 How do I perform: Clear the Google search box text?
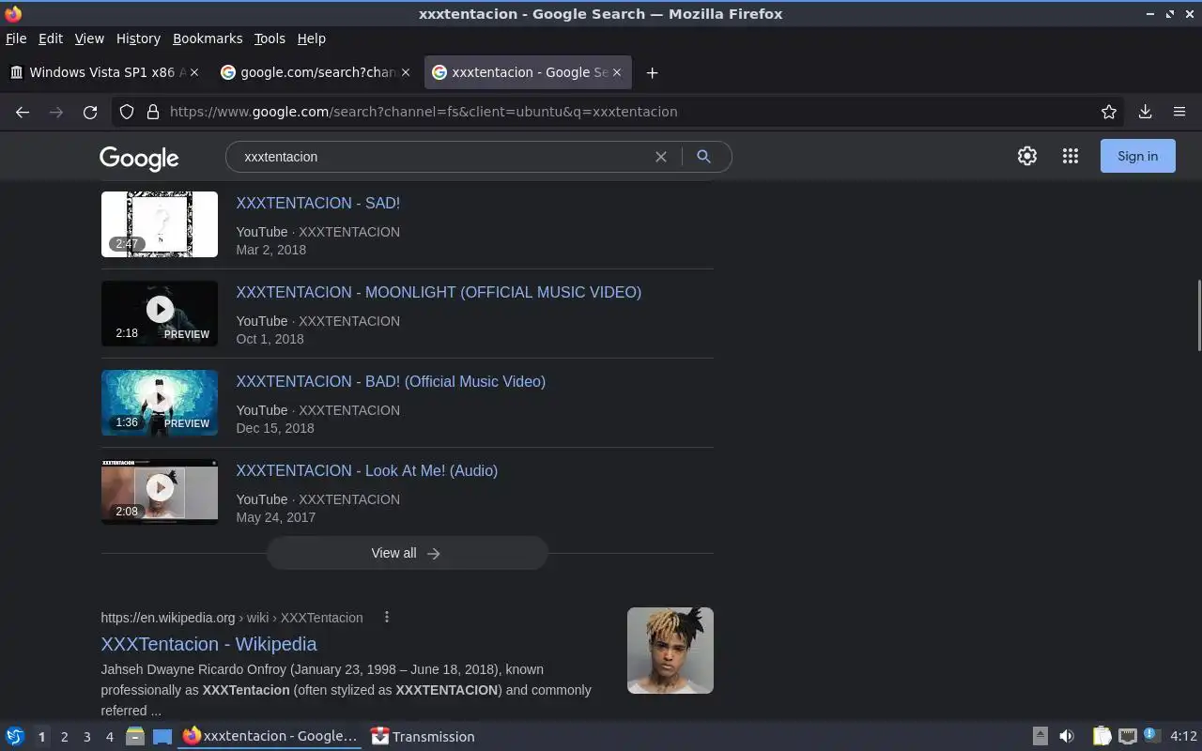tap(661, 157)
